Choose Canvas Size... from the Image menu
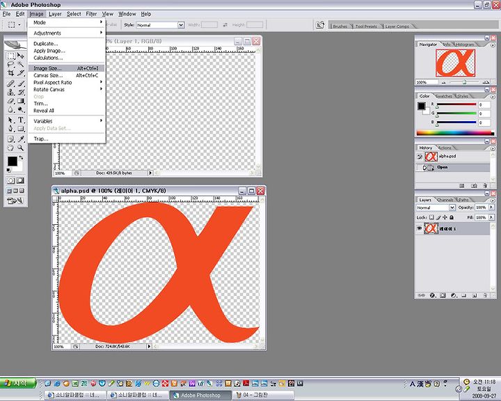Viewport: 501px width, 401px height. click(67, 75)
